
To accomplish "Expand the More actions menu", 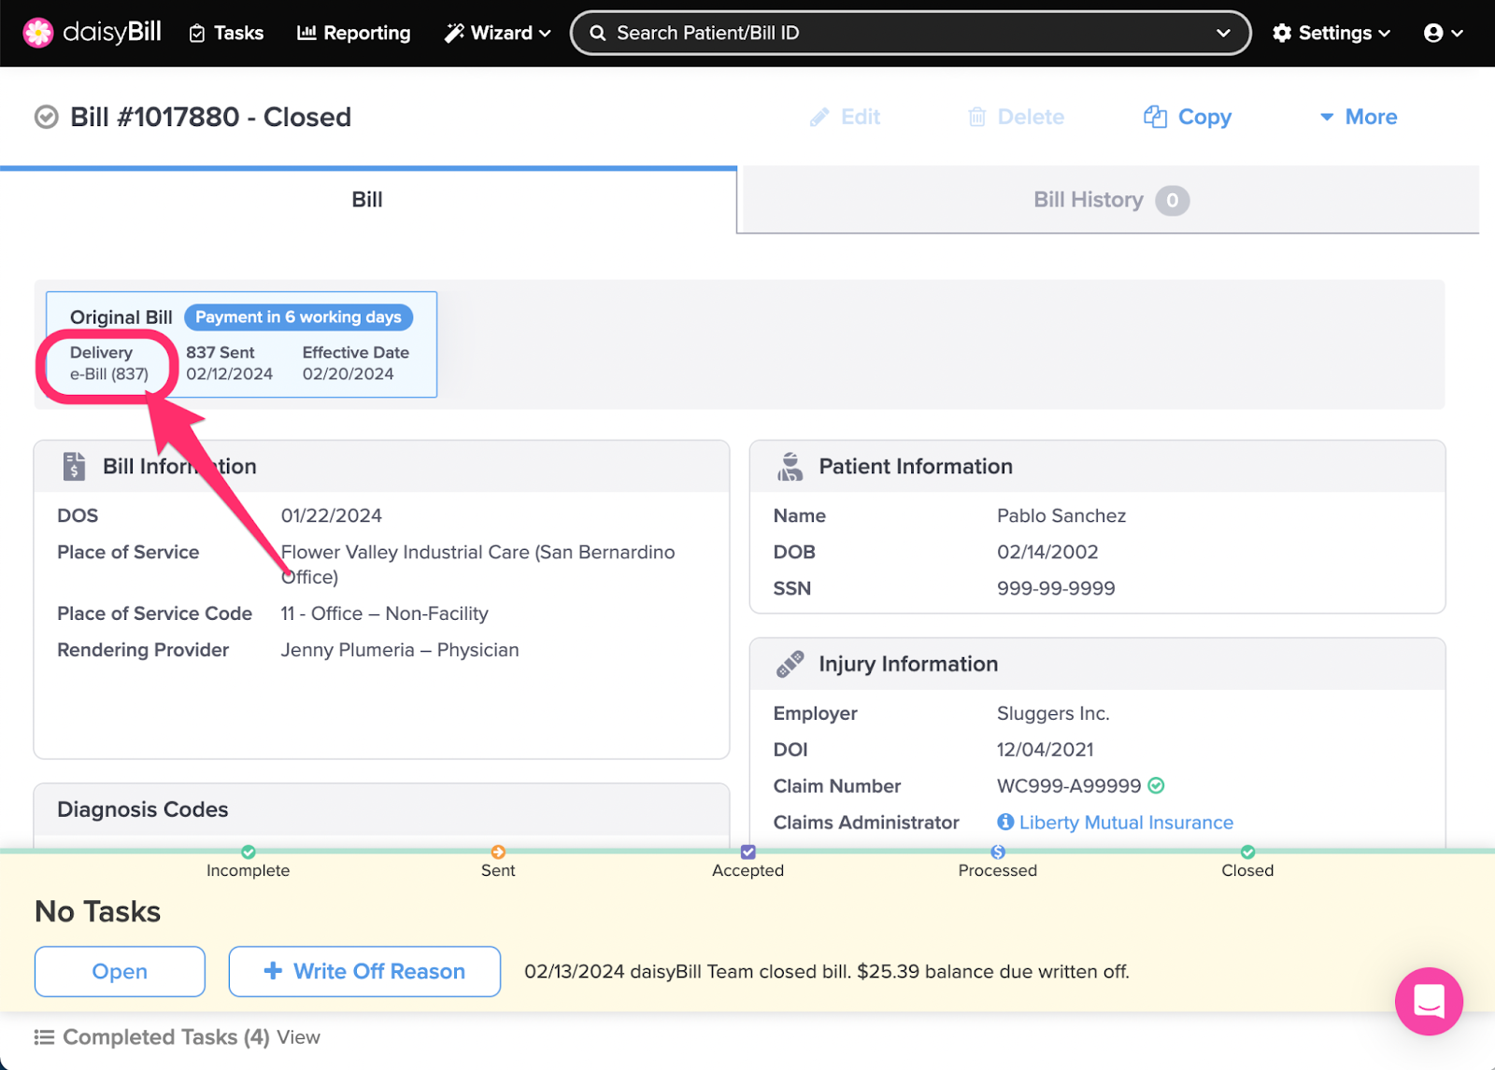I will [1359, 117].
